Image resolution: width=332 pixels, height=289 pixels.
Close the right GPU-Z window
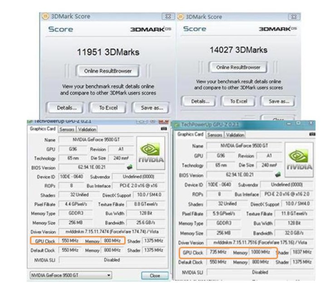(x=311, y=123)
